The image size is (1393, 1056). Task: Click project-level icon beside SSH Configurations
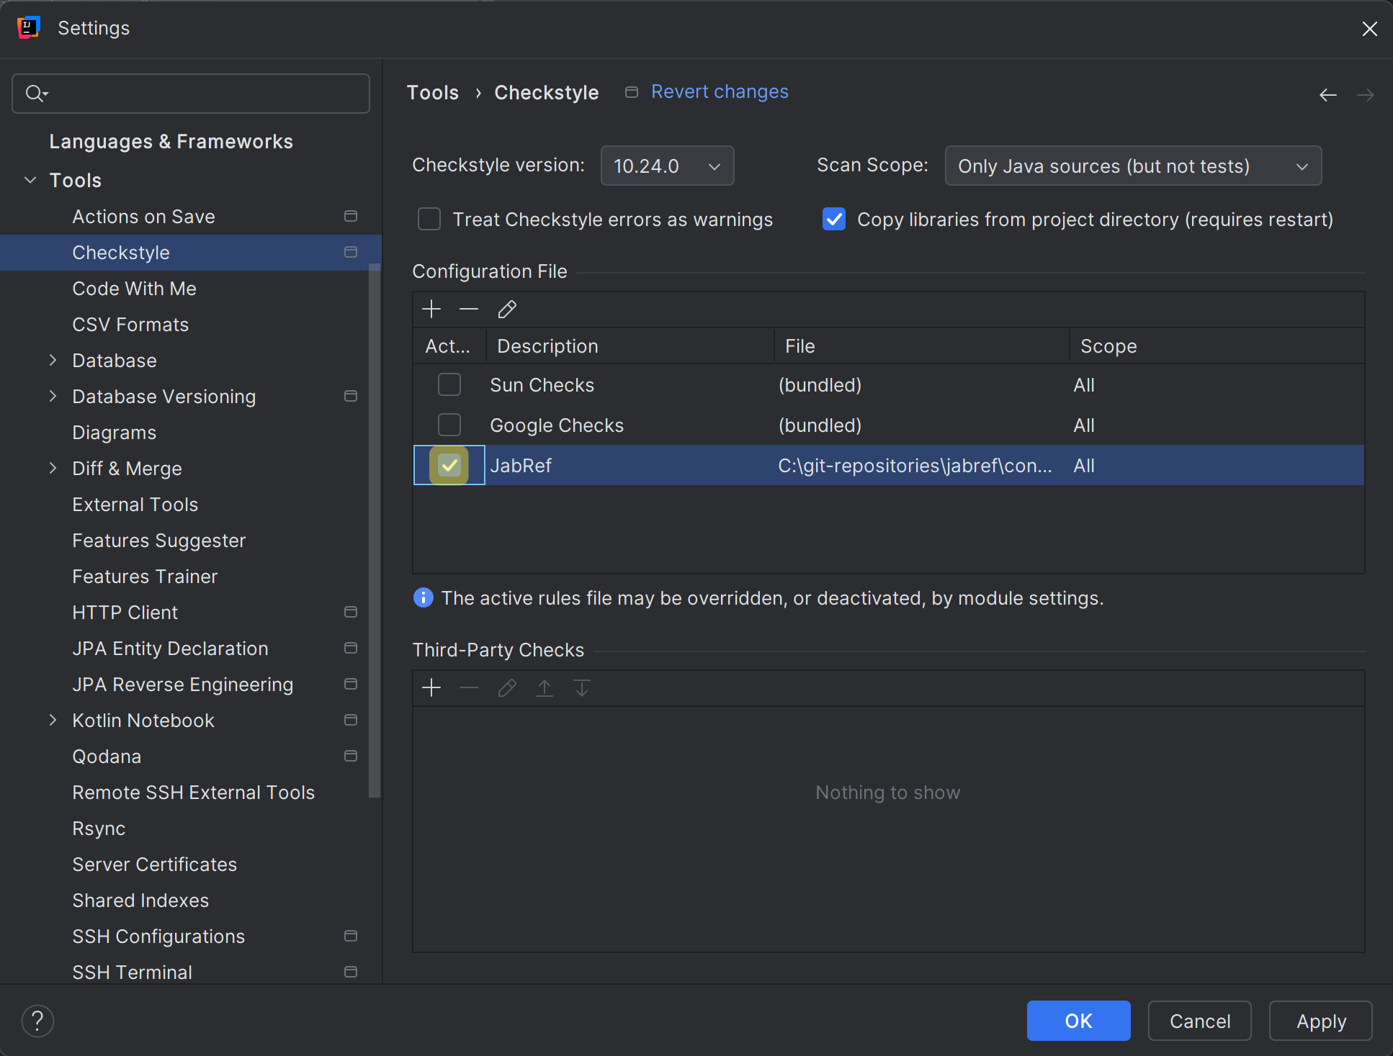351,936
